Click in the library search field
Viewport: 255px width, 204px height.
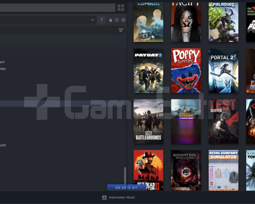(58, 8)
